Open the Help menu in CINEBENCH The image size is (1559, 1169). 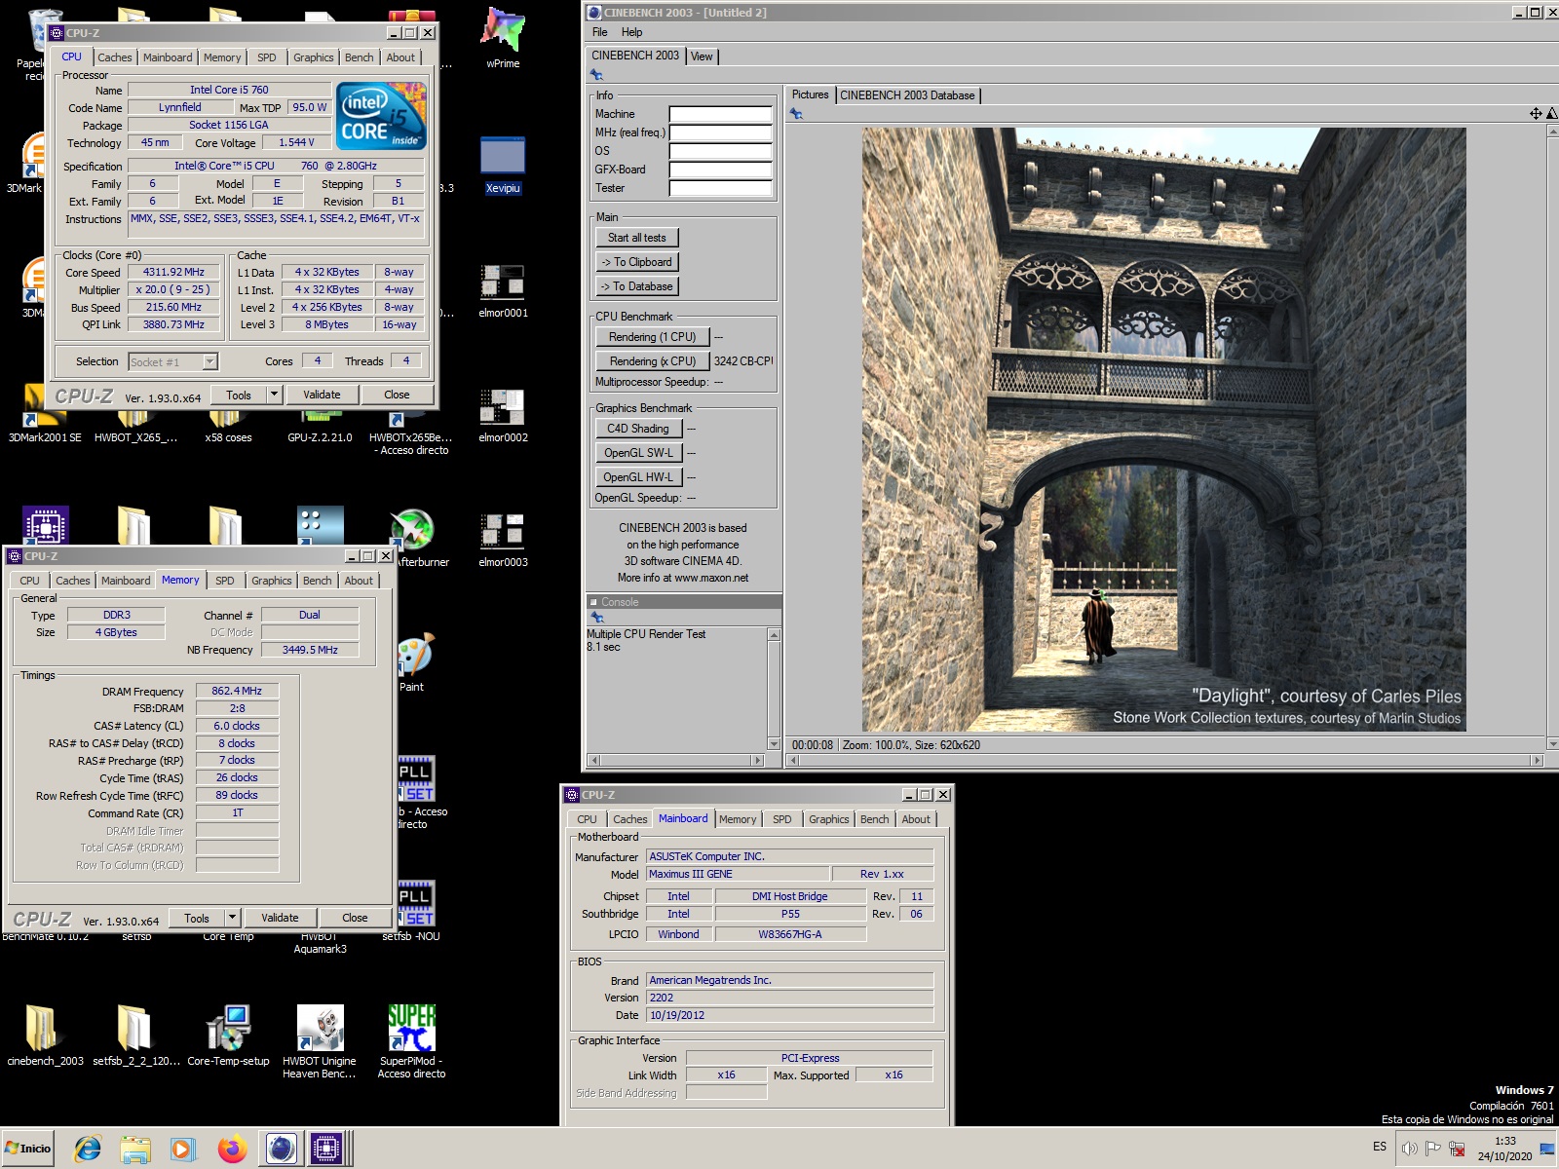[x=631, y=32]
